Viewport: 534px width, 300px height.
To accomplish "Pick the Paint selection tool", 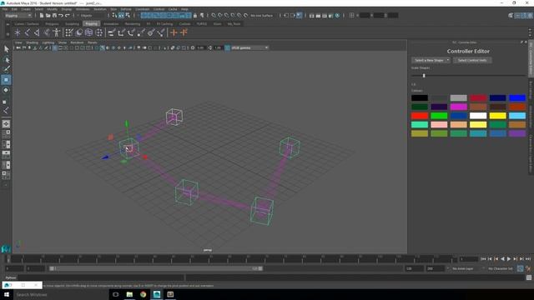I will [6, 69].
